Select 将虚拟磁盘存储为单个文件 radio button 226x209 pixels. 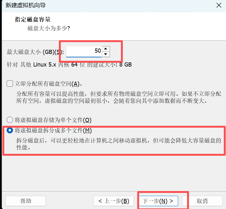click(10, 120)
